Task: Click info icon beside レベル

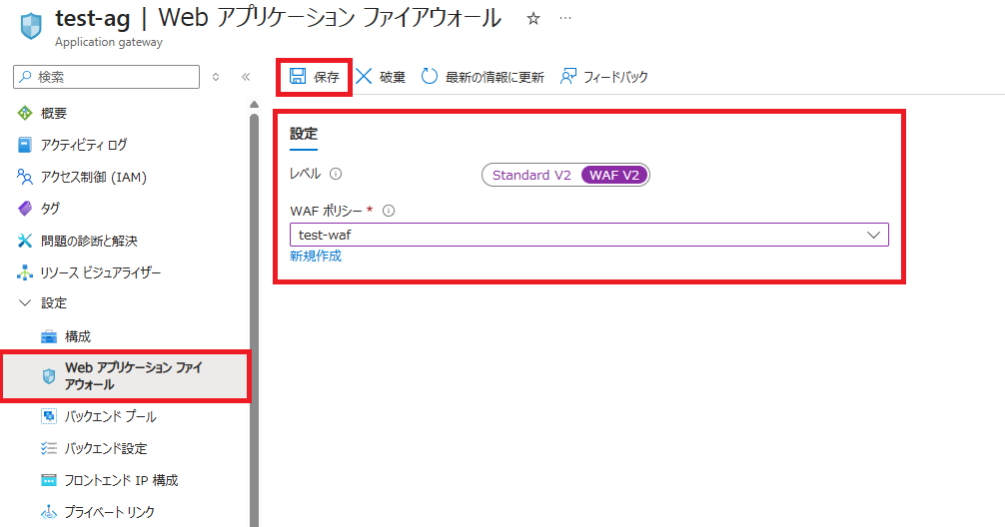Action: click(x=336, y=174)
